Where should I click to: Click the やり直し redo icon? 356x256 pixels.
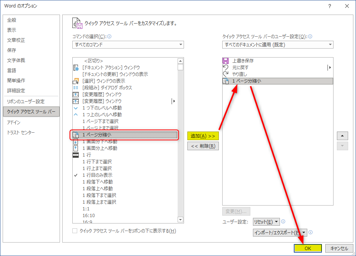pyautogui.click(x=226, y=74)
